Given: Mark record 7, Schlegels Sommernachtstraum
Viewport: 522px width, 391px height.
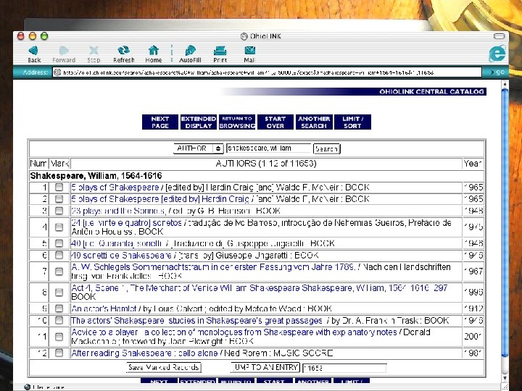Looking at the screenshot, I should click(59, 272).
